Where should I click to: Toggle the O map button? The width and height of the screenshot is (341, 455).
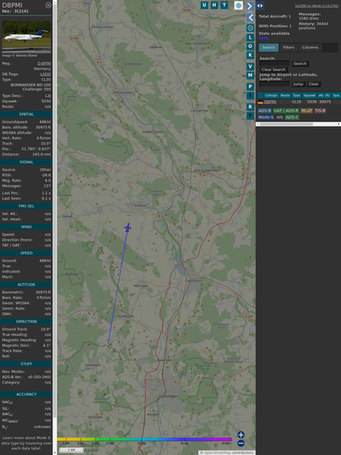click(250, 46)
